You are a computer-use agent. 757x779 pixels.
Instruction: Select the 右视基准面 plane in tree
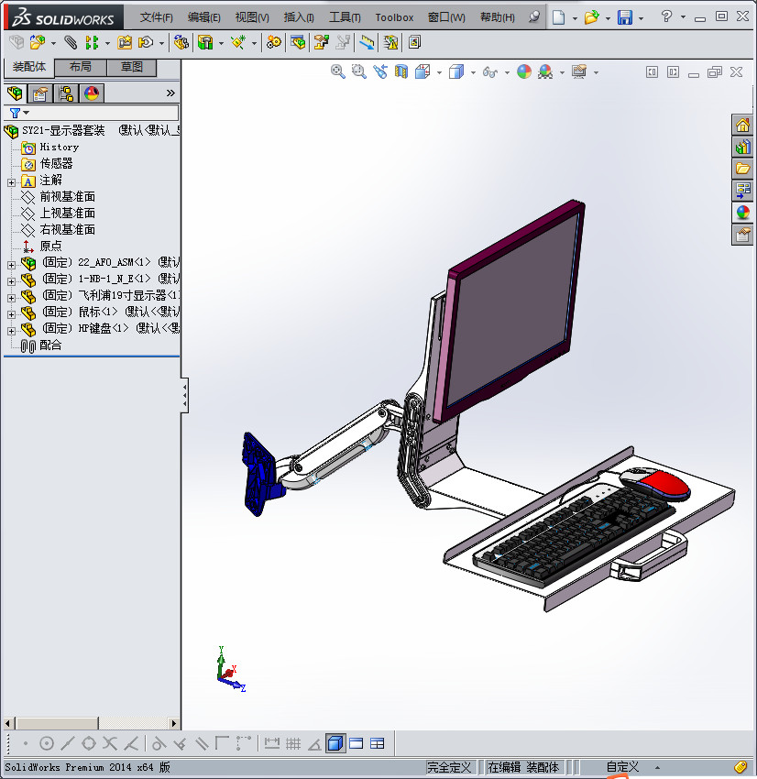click(67, 229)
